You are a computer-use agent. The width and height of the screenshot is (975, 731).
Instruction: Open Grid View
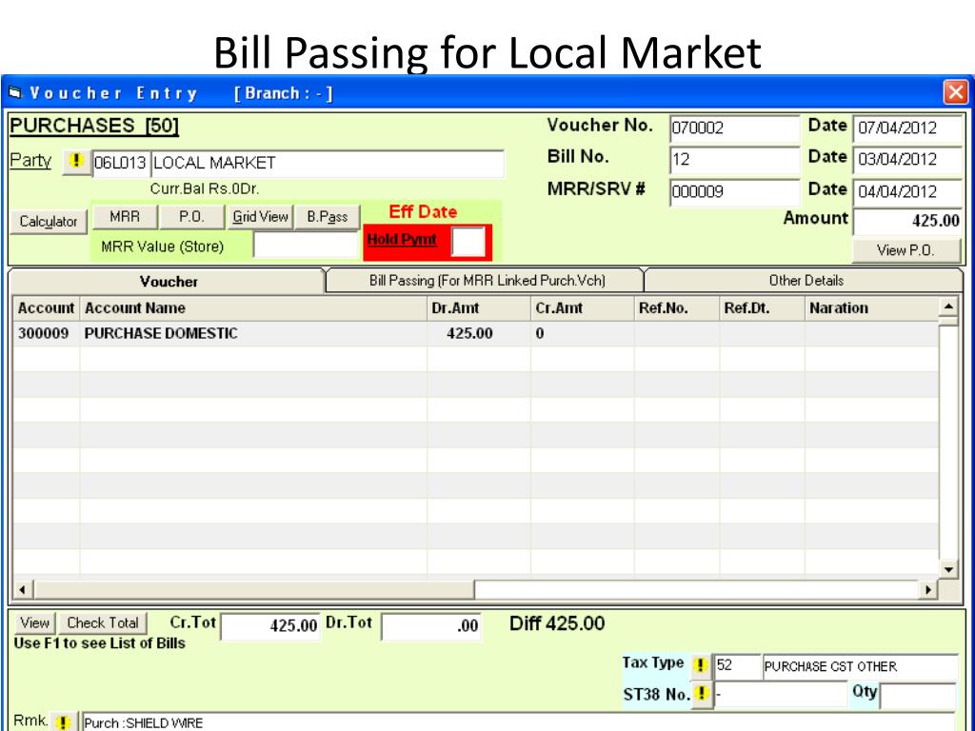click(x=260, y=217)
